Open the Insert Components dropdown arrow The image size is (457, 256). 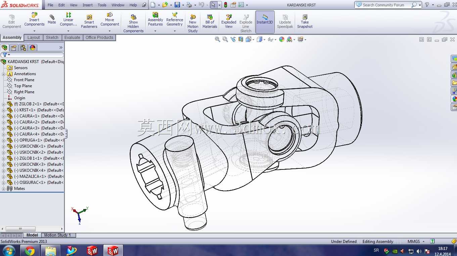(34, 31)
